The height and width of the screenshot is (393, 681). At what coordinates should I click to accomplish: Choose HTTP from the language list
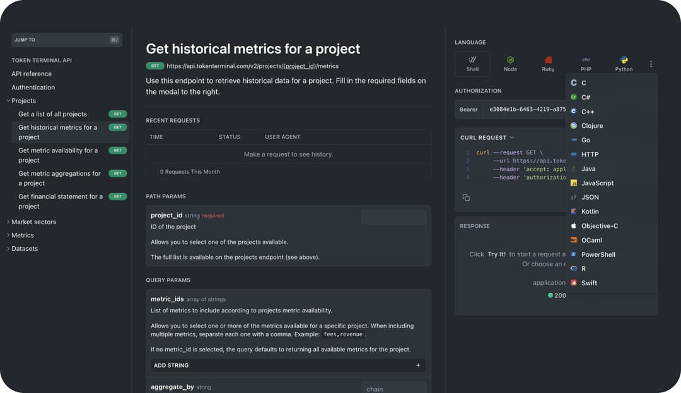[612, 154]
